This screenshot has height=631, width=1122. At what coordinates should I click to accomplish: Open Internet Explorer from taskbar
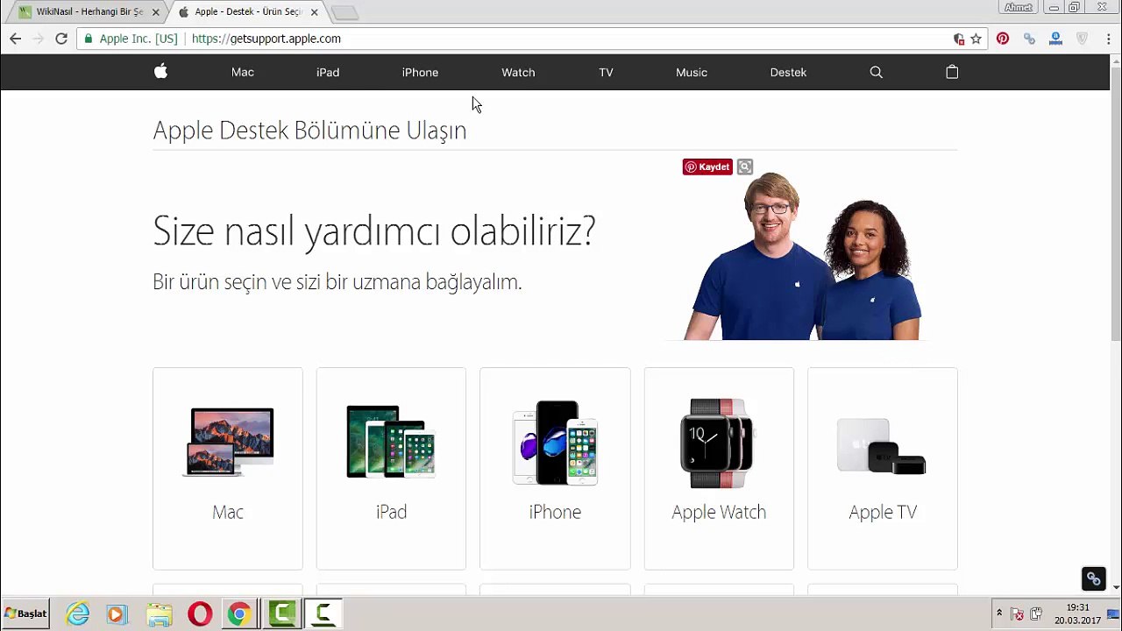(77, 613)
